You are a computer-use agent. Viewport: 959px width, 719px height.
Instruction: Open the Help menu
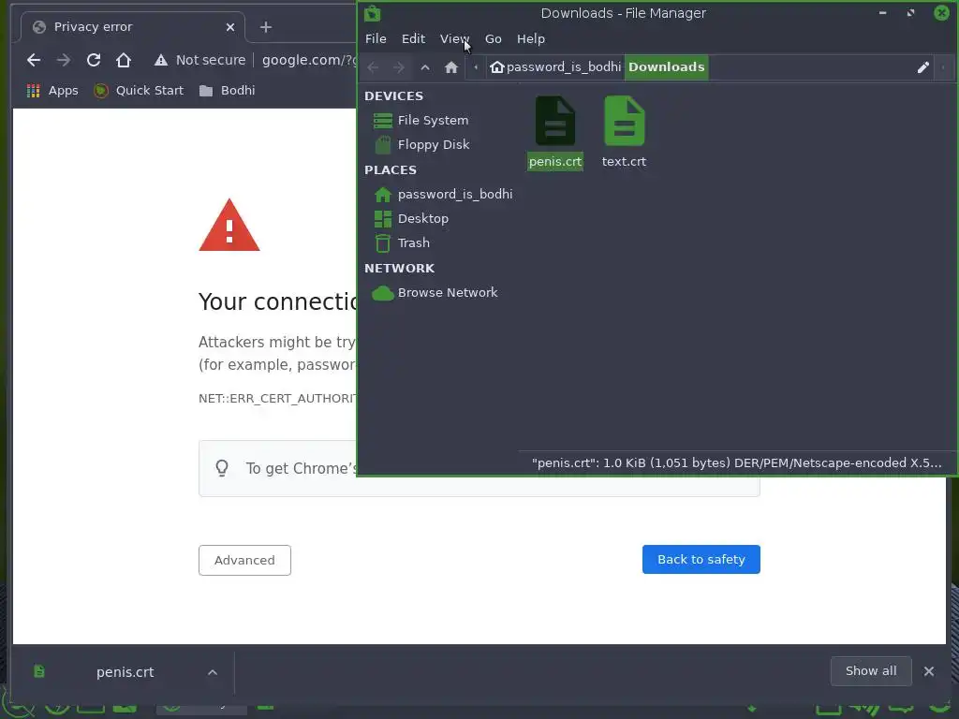[x=531, y=39]
